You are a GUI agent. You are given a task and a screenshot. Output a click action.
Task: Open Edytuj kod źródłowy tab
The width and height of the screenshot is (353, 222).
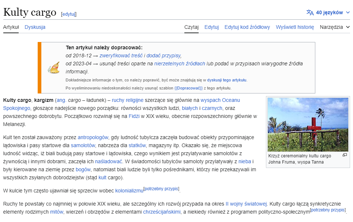coord(247,27)
